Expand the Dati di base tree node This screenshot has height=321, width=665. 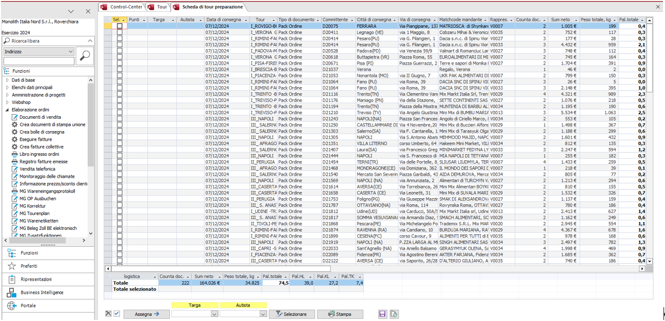pos(7,80)
